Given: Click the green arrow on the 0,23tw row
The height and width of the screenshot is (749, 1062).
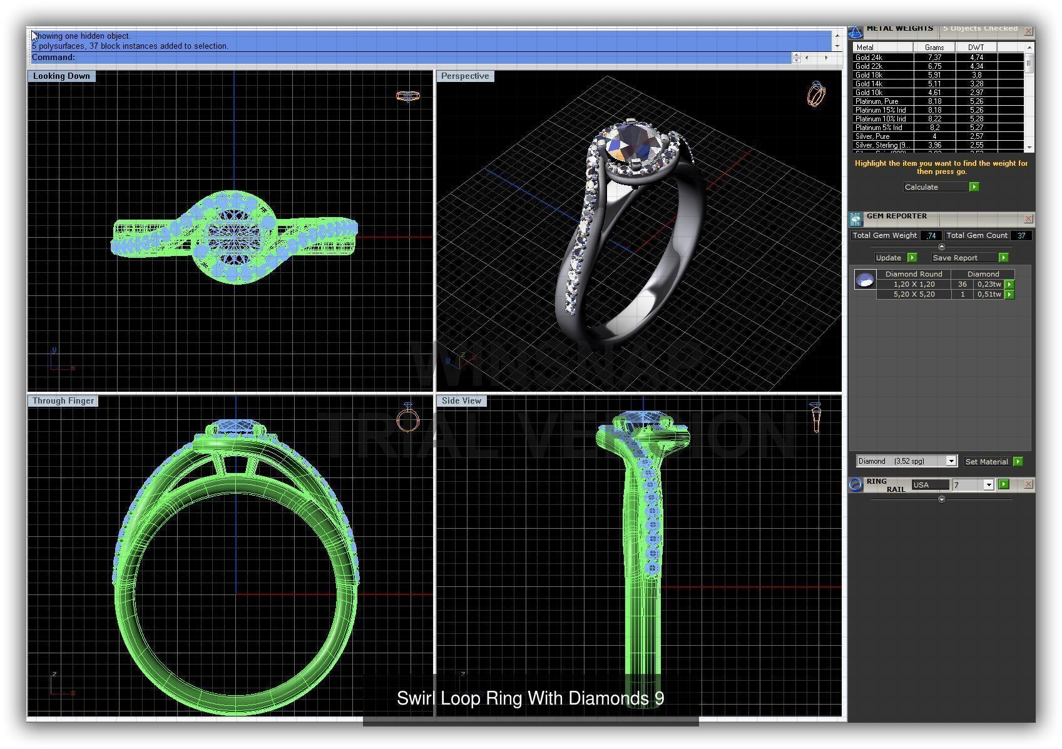Looking at the screenshot, I should click(x=1009, y=284).
